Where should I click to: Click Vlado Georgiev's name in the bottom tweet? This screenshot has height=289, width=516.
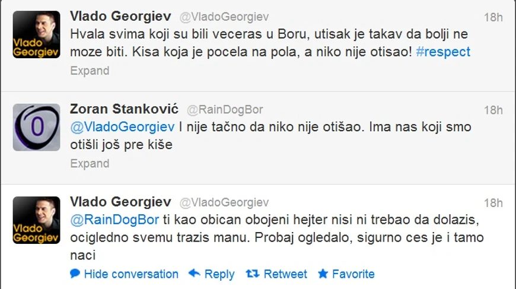pos(121,202)
